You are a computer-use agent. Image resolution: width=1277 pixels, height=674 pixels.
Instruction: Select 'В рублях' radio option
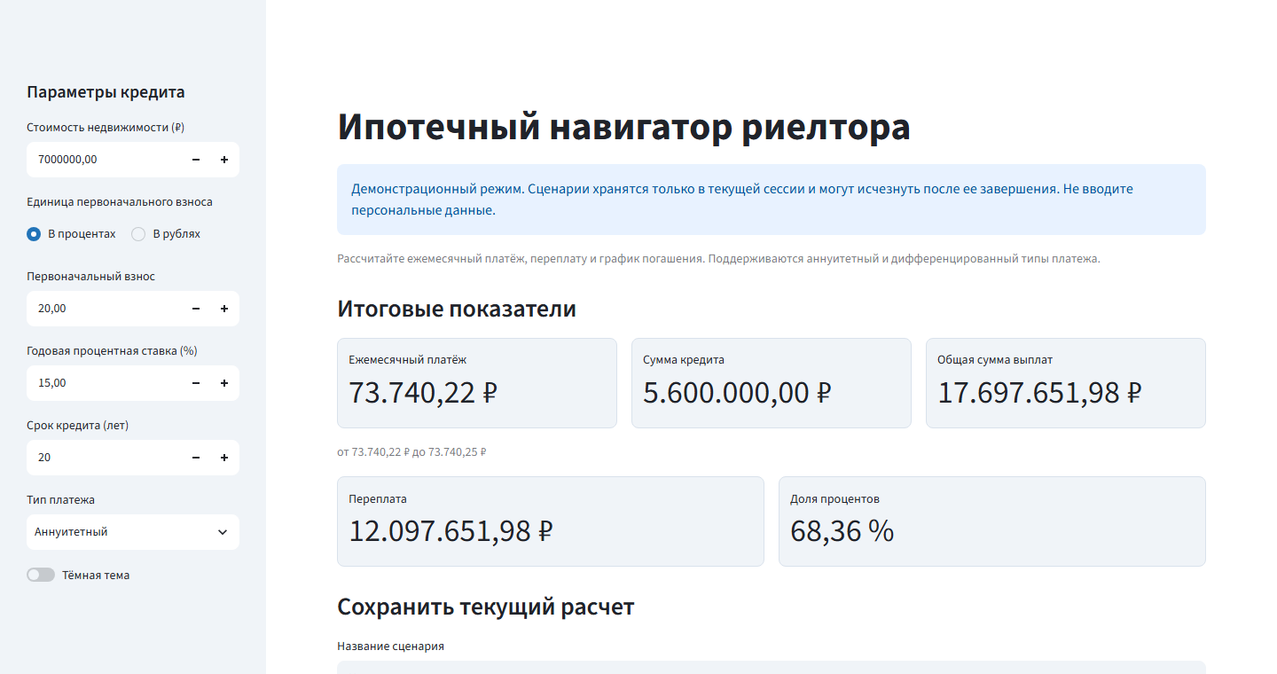point(166,234)
